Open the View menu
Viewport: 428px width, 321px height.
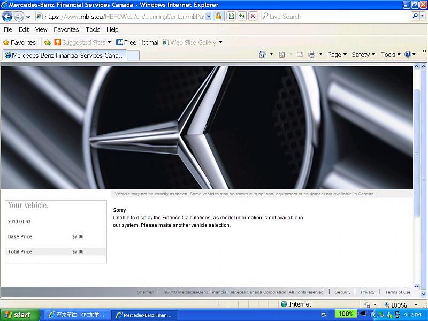[41, 29]
